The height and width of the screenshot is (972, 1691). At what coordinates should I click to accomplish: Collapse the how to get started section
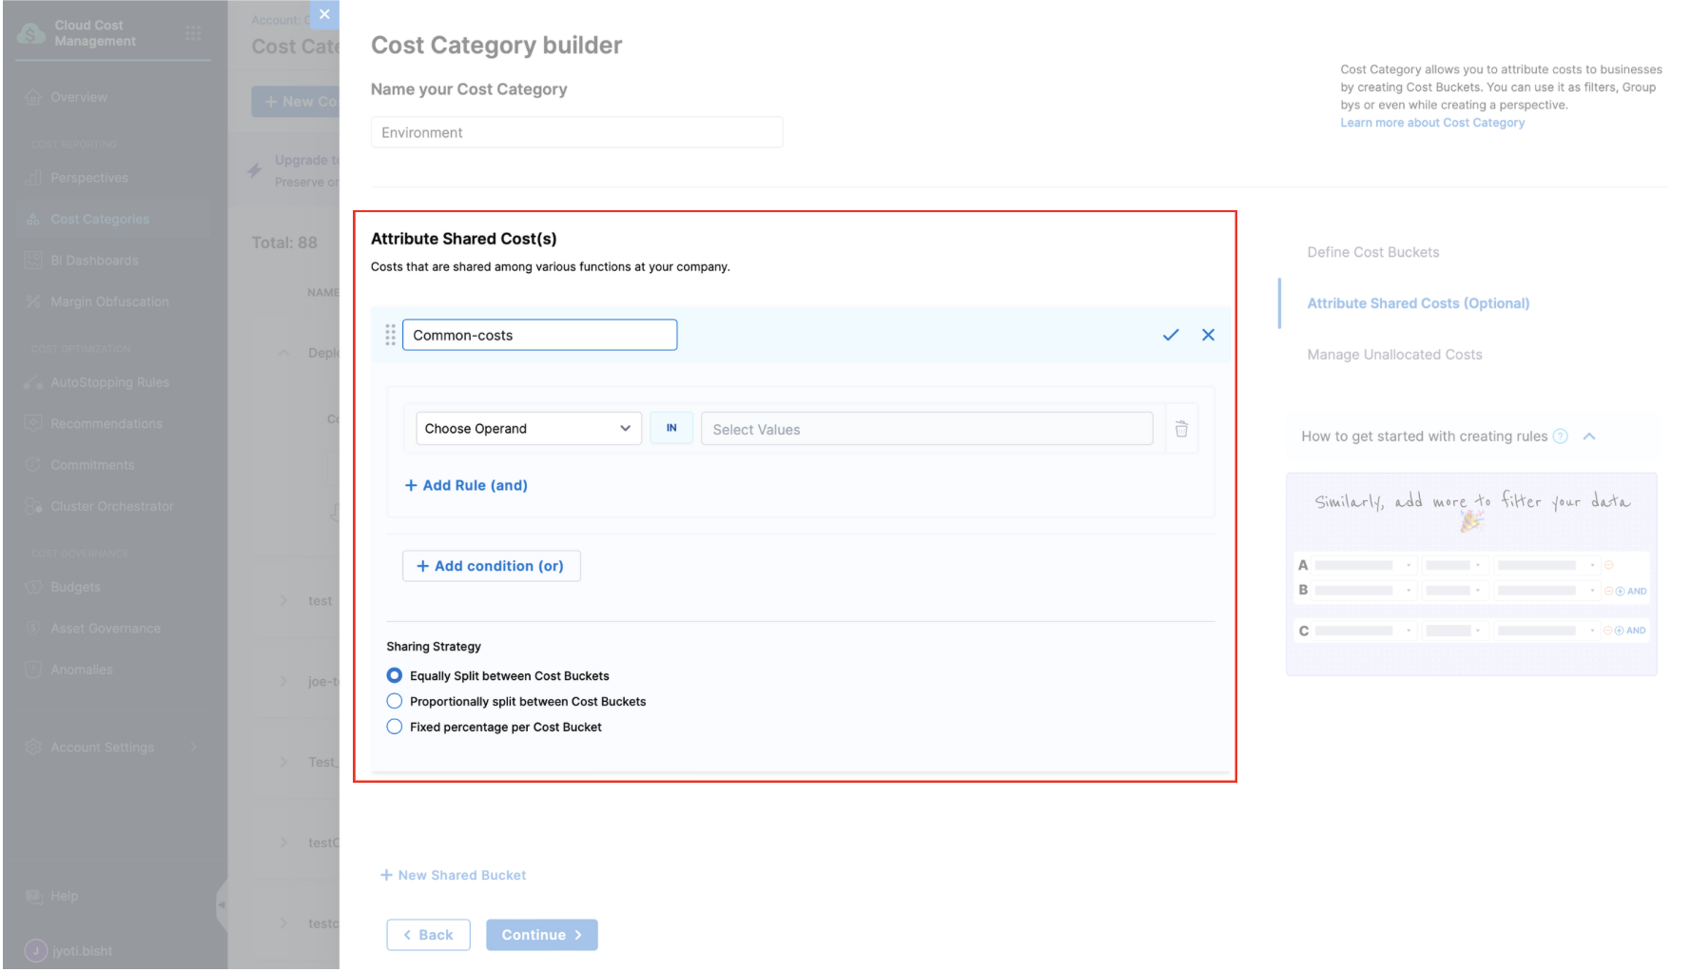tap(1589, 437)
